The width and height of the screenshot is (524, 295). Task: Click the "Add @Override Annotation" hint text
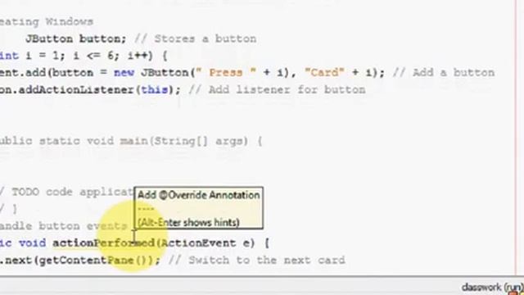(198, 195)
